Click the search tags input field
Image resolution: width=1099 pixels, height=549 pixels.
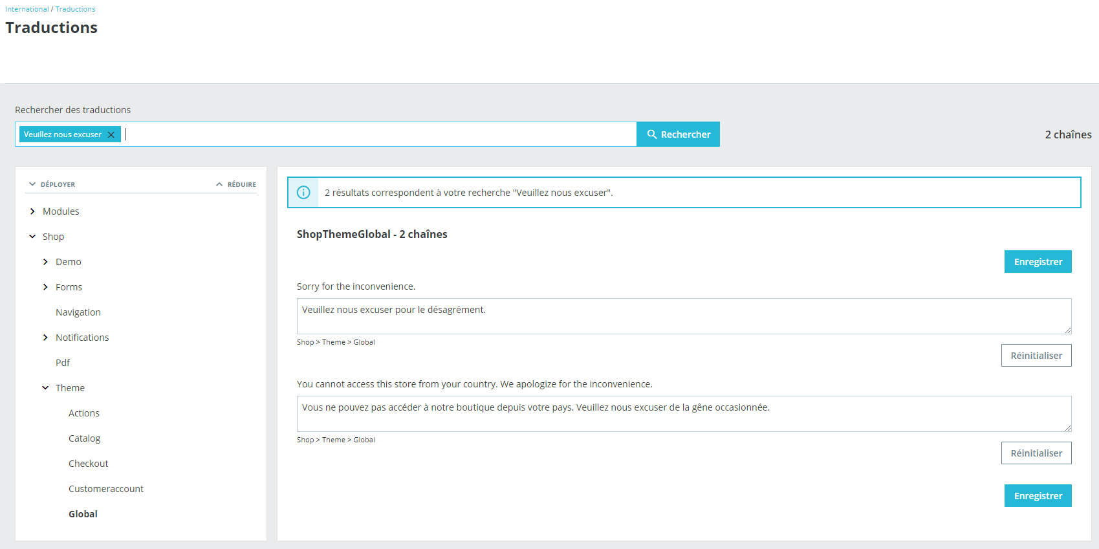pos(380,135)
